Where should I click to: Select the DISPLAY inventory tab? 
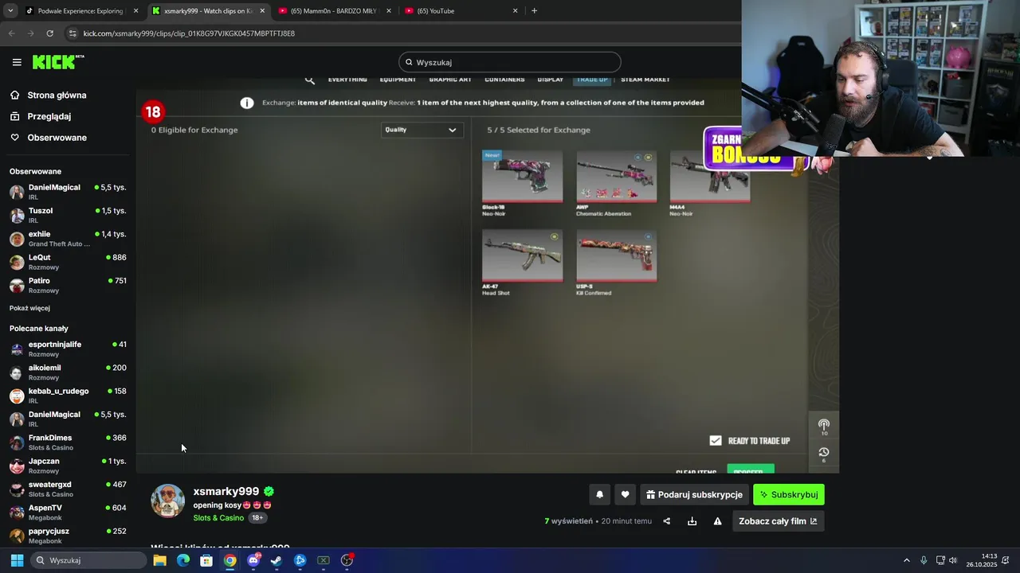click(x=551, y=80)
